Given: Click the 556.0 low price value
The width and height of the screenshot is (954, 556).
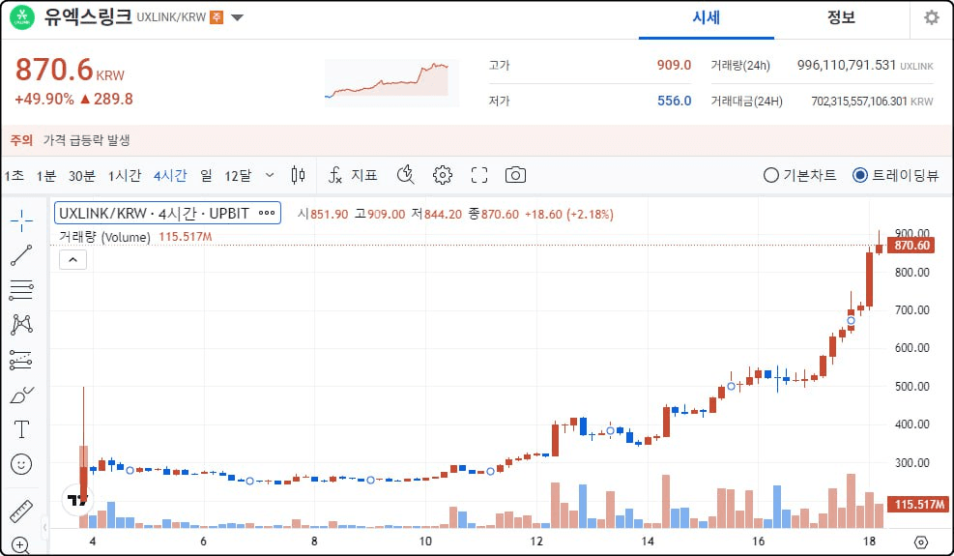Looking at the screenshot, I should (x=674, y=101).
